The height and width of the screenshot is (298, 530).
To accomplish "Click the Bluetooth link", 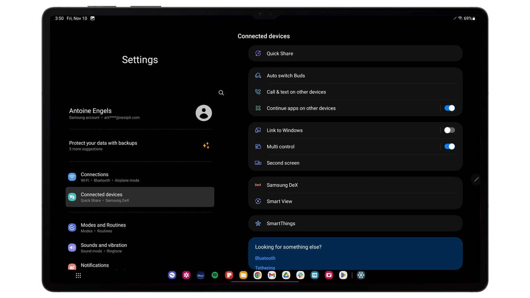I will coord(265,258).
